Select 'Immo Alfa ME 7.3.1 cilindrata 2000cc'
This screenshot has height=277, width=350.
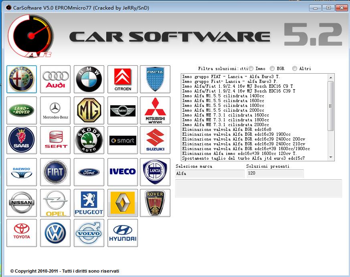coord(225,125)
